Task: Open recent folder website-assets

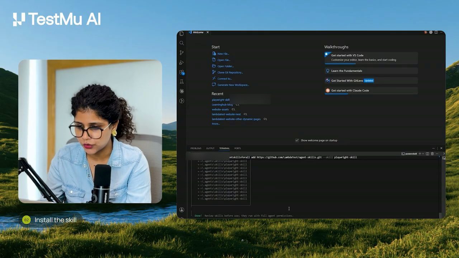Action: coord(220,109)
